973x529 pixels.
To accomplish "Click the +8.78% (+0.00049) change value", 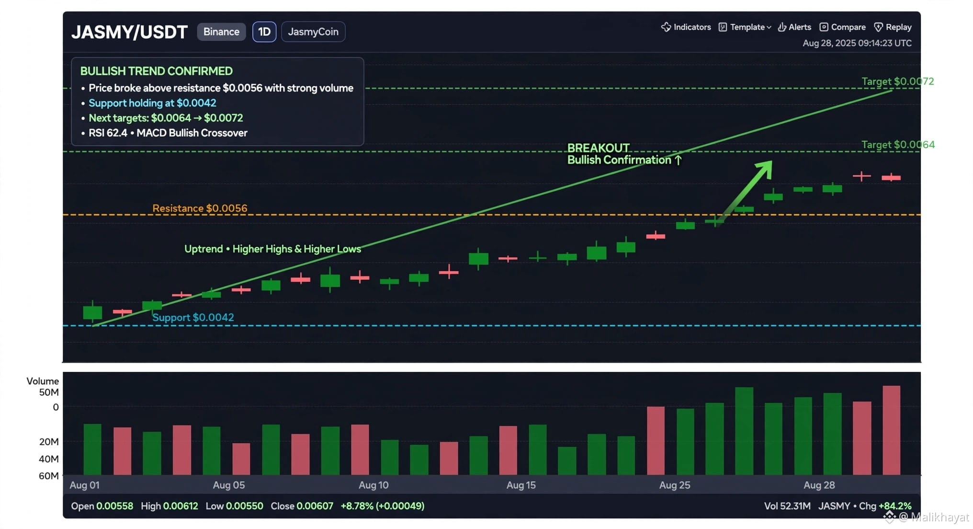I will point(383,506).
